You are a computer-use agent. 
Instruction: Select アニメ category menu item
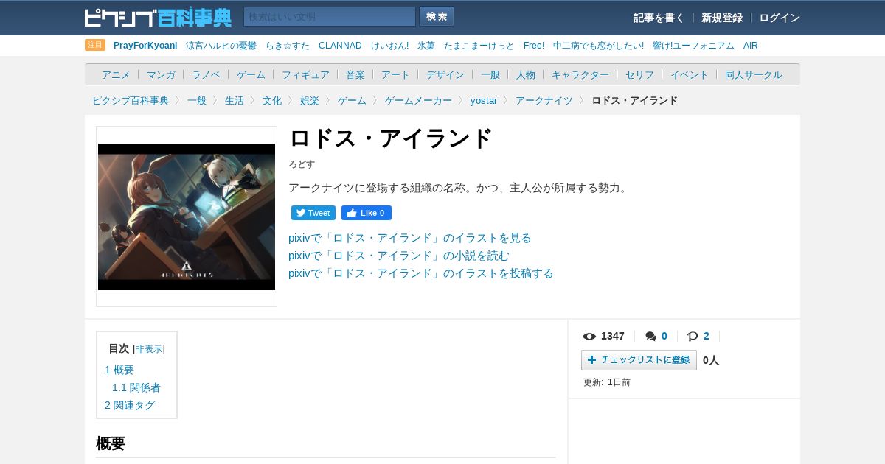click(x=116, y=74)
